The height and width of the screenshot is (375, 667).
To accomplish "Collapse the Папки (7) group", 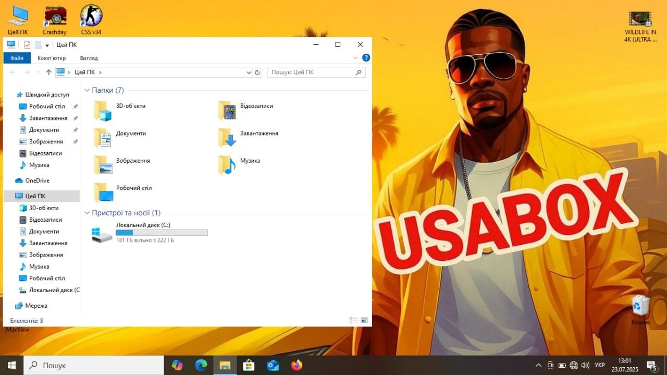I will click(88, 90).
